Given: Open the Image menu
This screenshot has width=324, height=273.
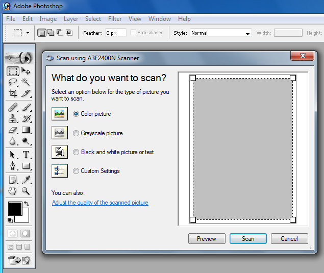Looking at the screenshot, I should click(x=48, y=19).
